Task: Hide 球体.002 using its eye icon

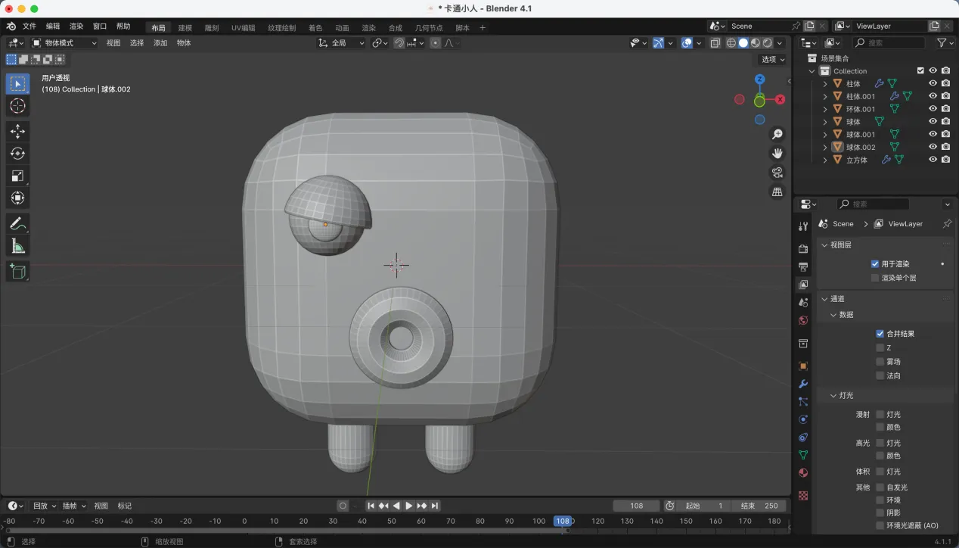Action: tap(933, 148)
